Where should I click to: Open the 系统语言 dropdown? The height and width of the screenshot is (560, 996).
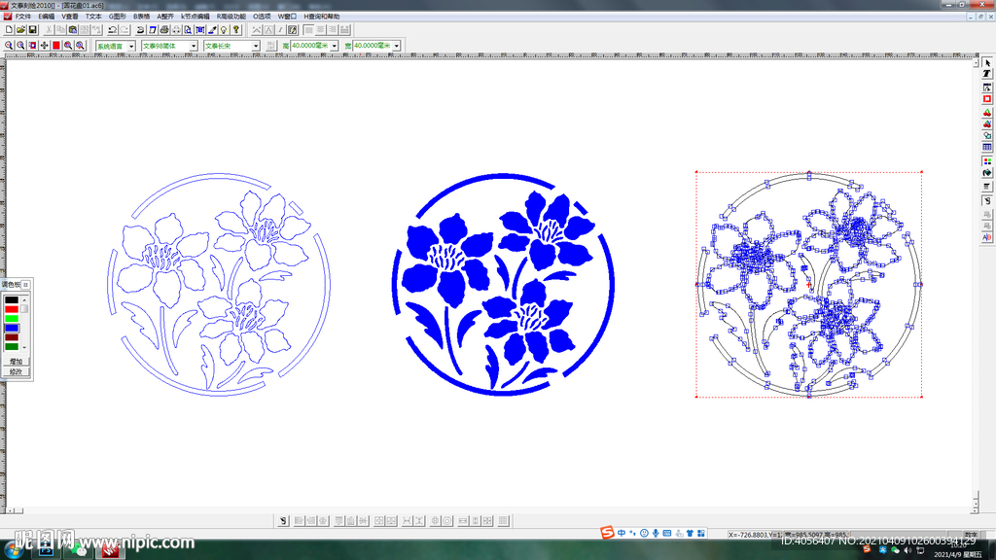point(131,46)
